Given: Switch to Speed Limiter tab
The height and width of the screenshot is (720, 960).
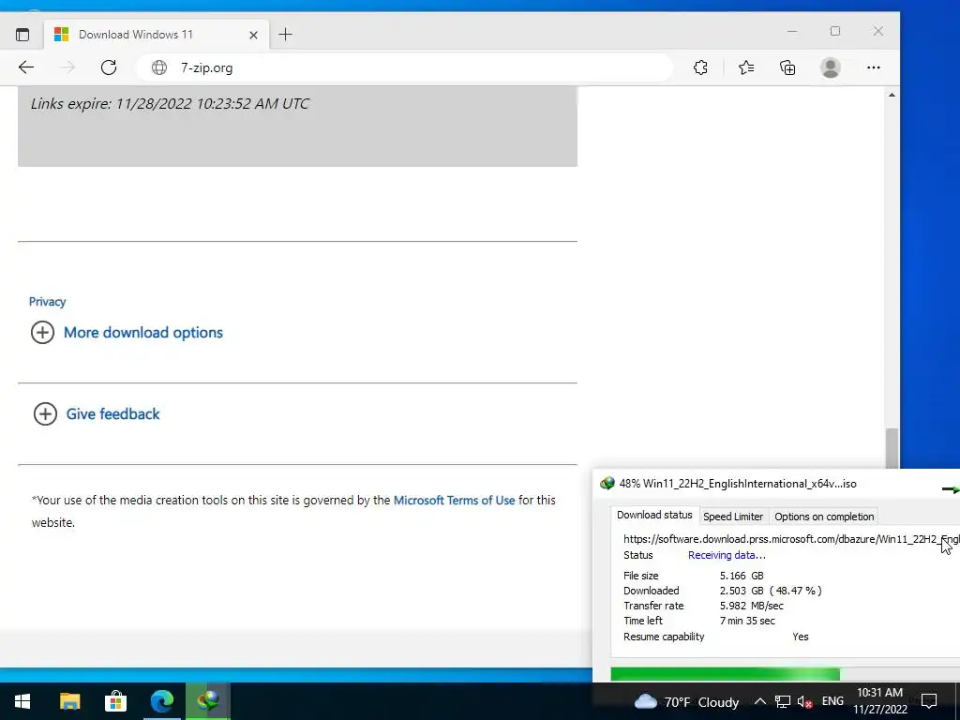Looking at the screenshot, I should (x=733, y=517).
